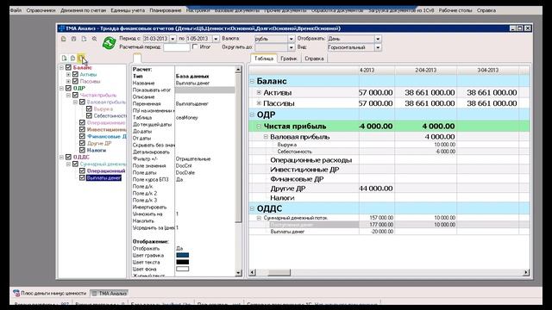Open the Справка menu in menu bar
Screen dimensions: 552x310
[486, 10]
